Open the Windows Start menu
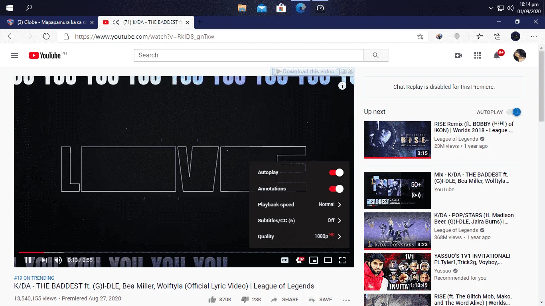This screenshot has width=545, height=306. point(10,8)
